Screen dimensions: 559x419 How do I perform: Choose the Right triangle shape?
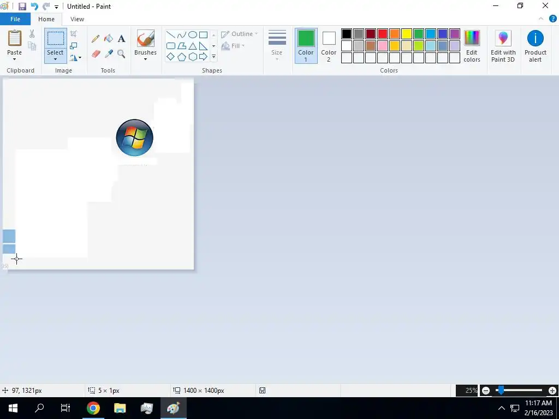(x=203, y=46)
